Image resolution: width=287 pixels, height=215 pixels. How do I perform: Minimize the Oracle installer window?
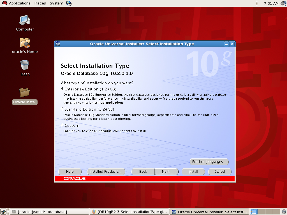(226, 44)
